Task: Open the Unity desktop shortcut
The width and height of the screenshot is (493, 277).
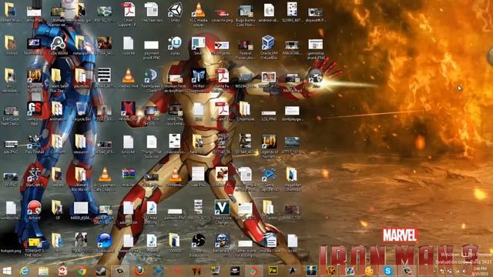Action: pos(175,12)
